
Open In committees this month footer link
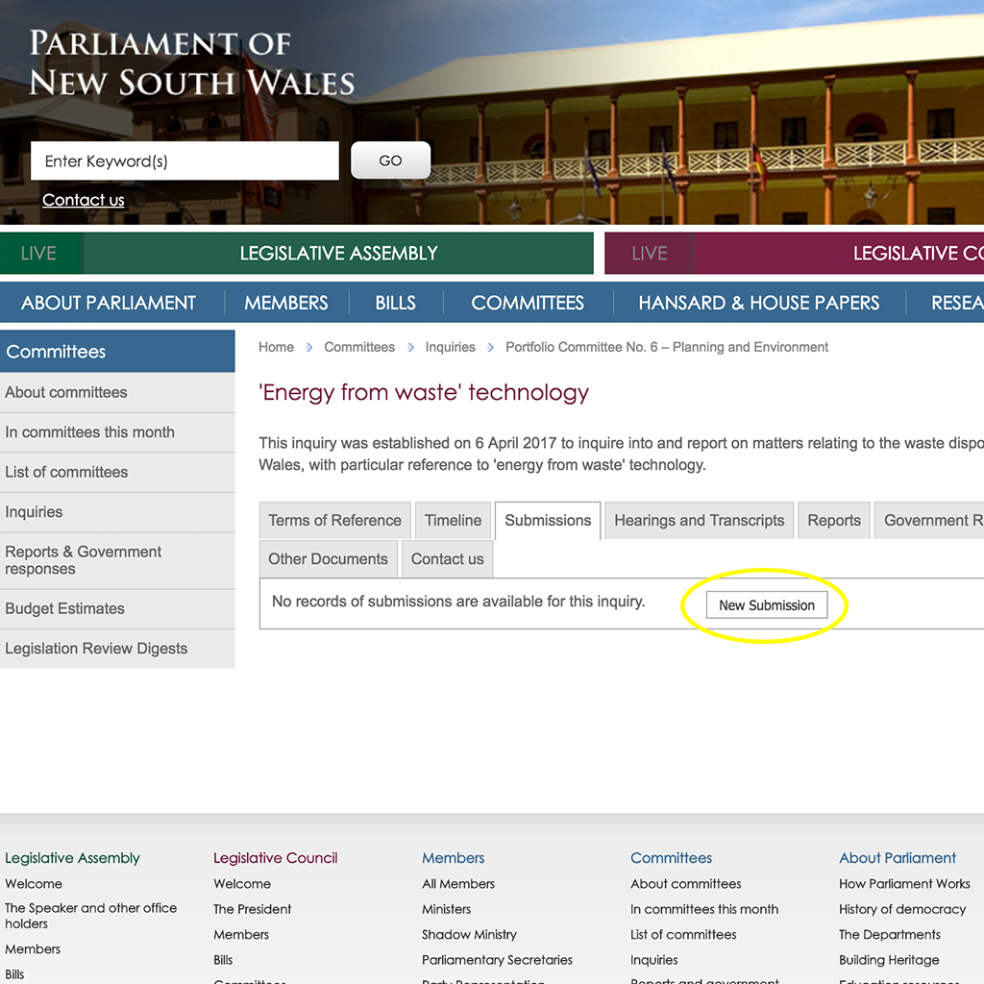pyautogui.click(x=704, y=909)
